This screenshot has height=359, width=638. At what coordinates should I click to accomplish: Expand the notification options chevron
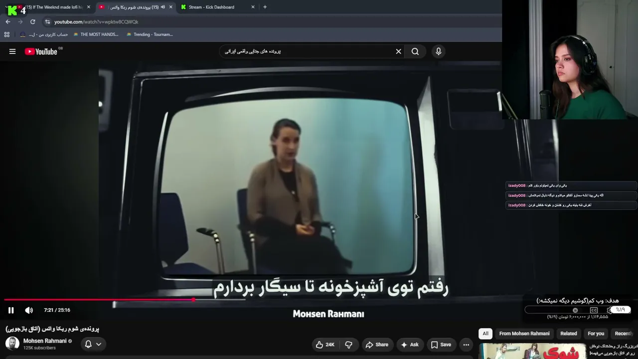click(x=99, y=344)
